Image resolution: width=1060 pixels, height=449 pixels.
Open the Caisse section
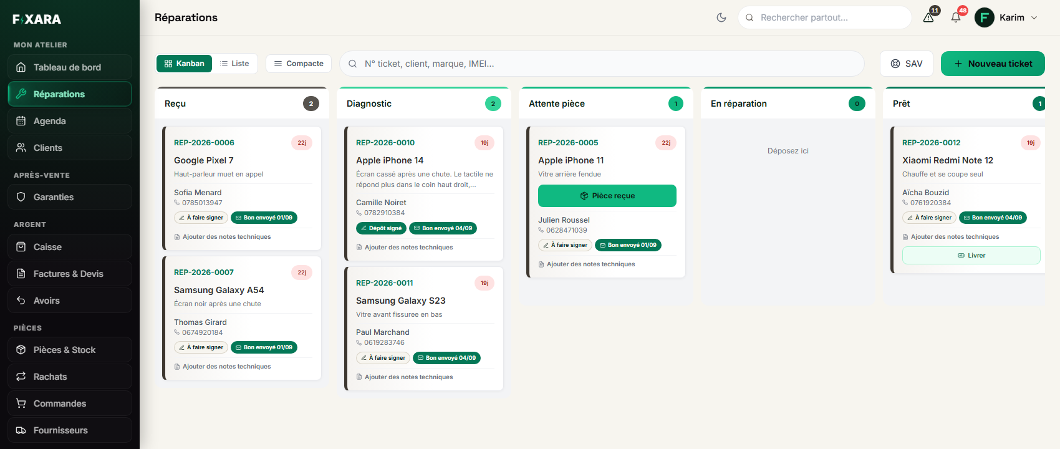pos(70,247)
